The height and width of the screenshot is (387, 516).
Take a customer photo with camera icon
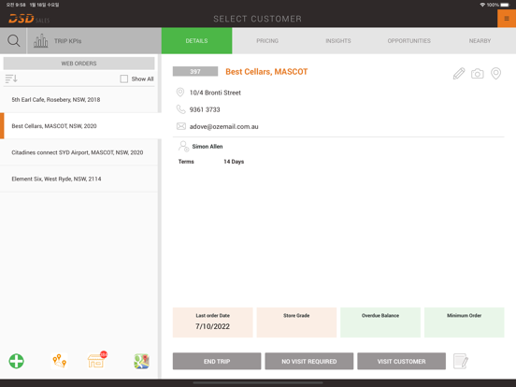pos(477,74)
